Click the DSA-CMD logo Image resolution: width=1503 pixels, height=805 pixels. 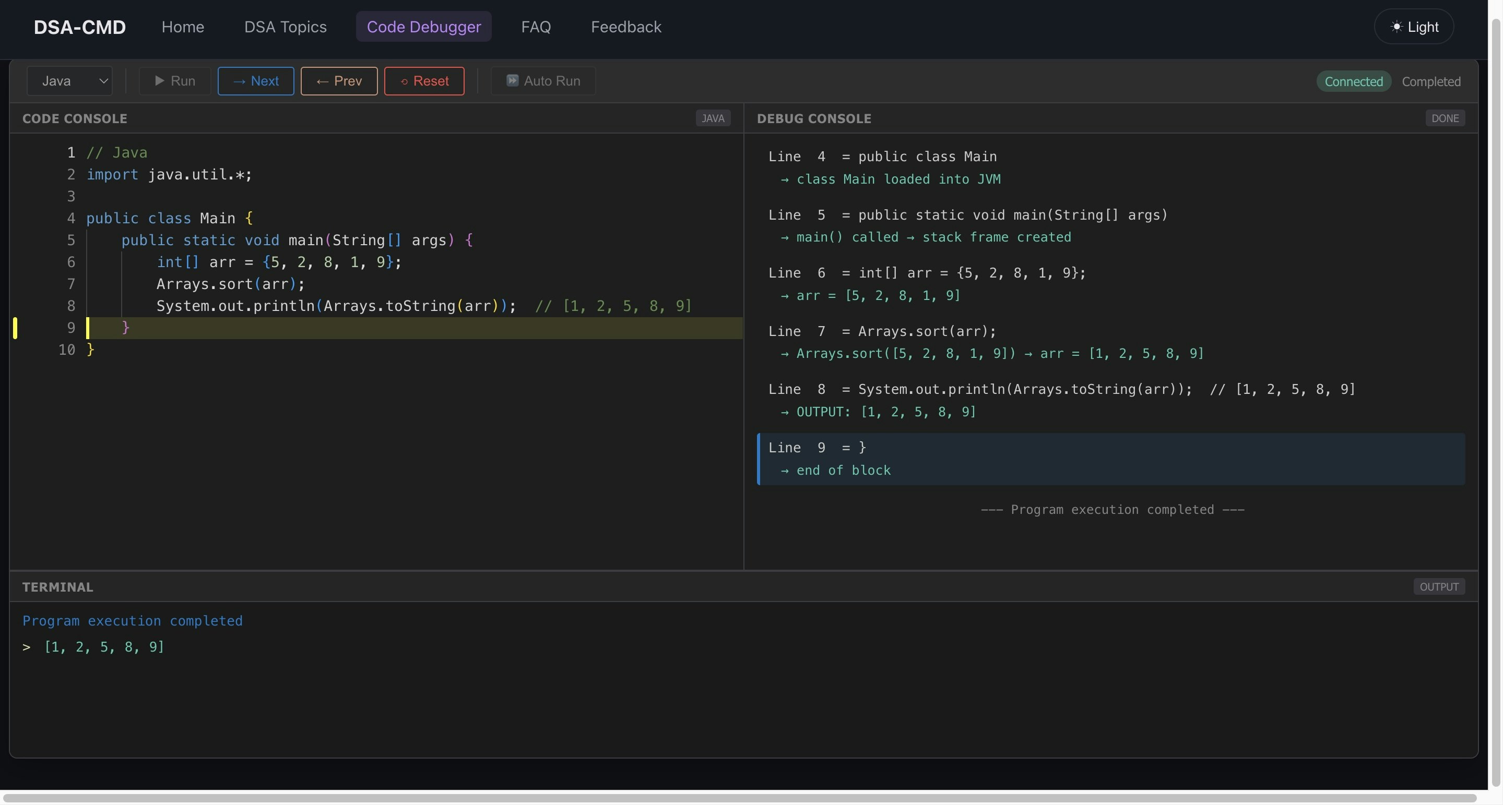click(80, 28)
